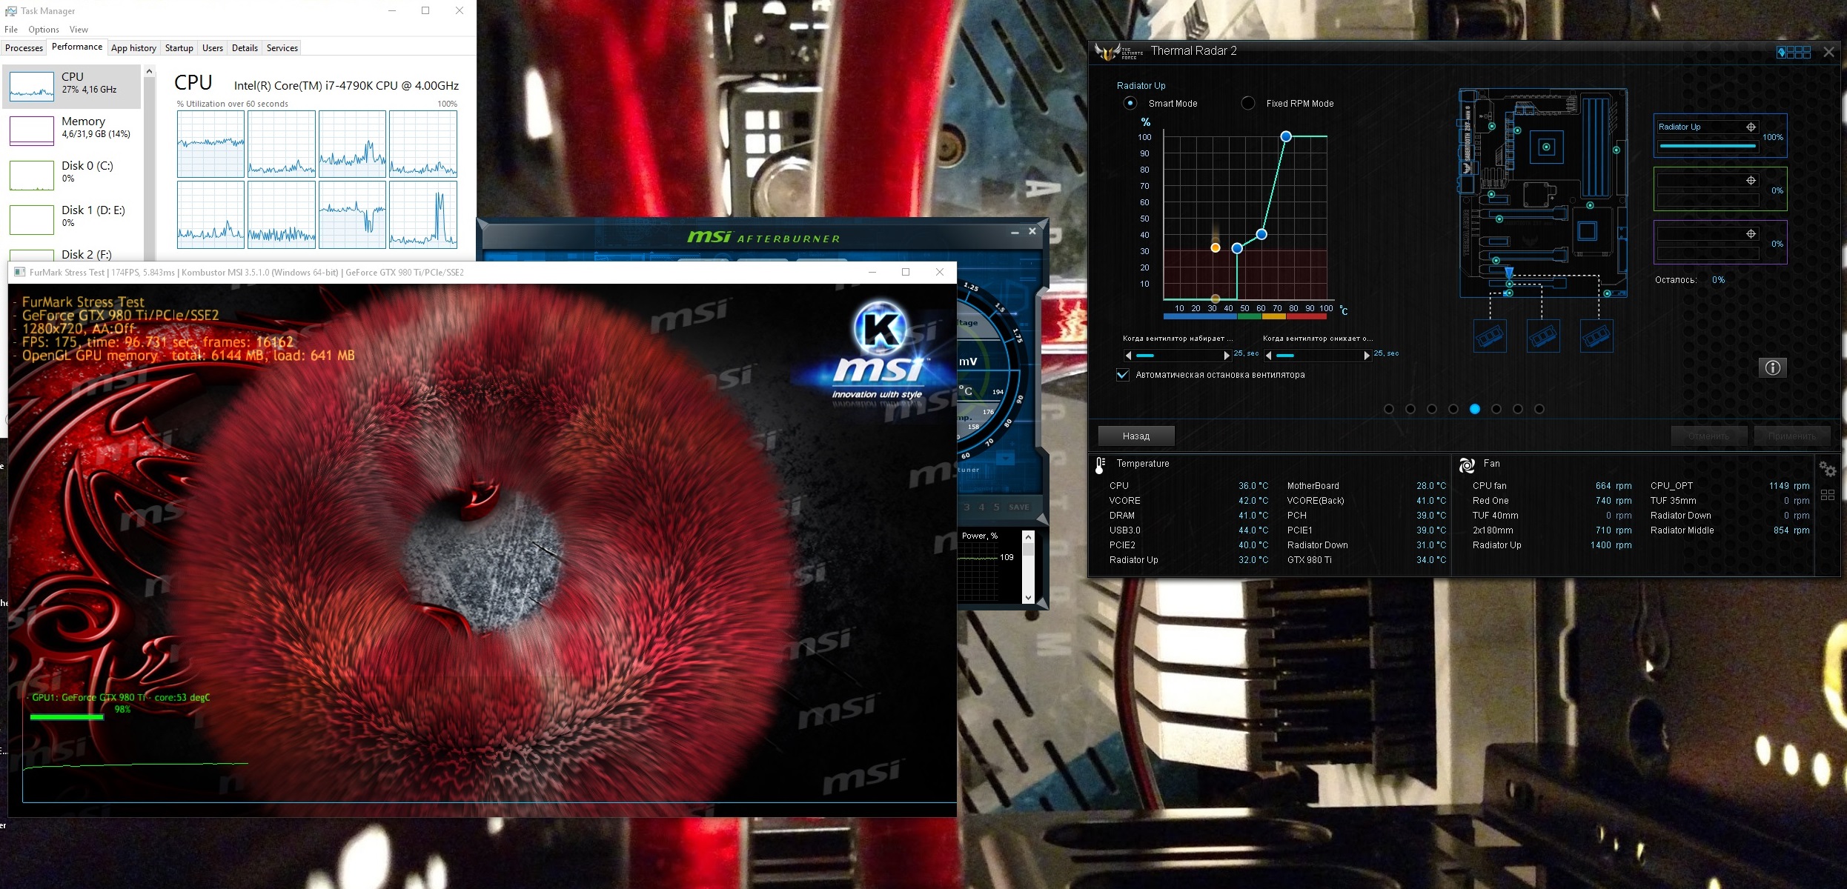The height and width of the screenshot is (889, 1847).
Task: Click crosshair icon in purple source box
Action: pyautogui.click(x=1751, y=234)
